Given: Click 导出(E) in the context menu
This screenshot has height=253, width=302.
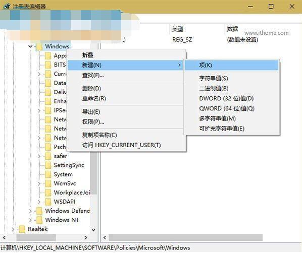Looking at the screenshot, I should tap(91, 112).
